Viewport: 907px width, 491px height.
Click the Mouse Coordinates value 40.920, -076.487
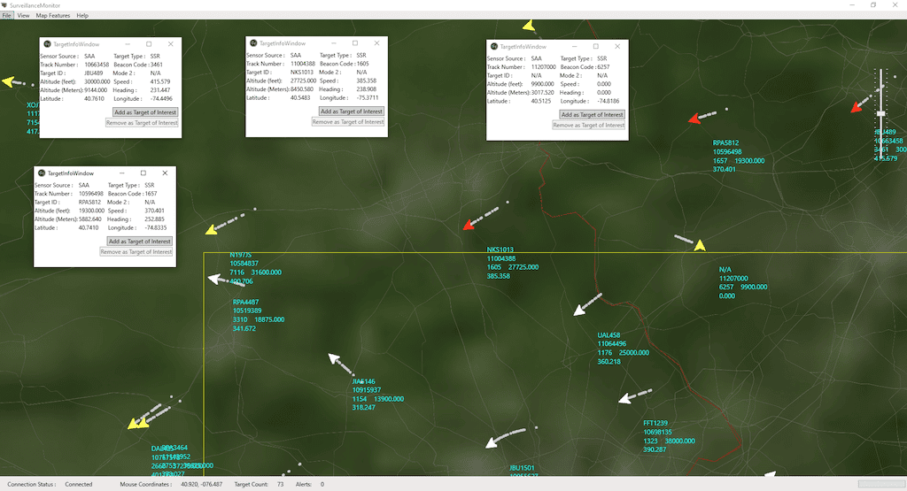pos(201,484)
